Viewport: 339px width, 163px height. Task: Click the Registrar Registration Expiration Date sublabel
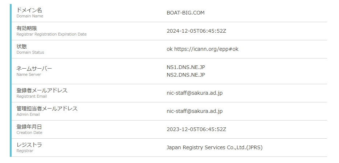tap(52, 34)
